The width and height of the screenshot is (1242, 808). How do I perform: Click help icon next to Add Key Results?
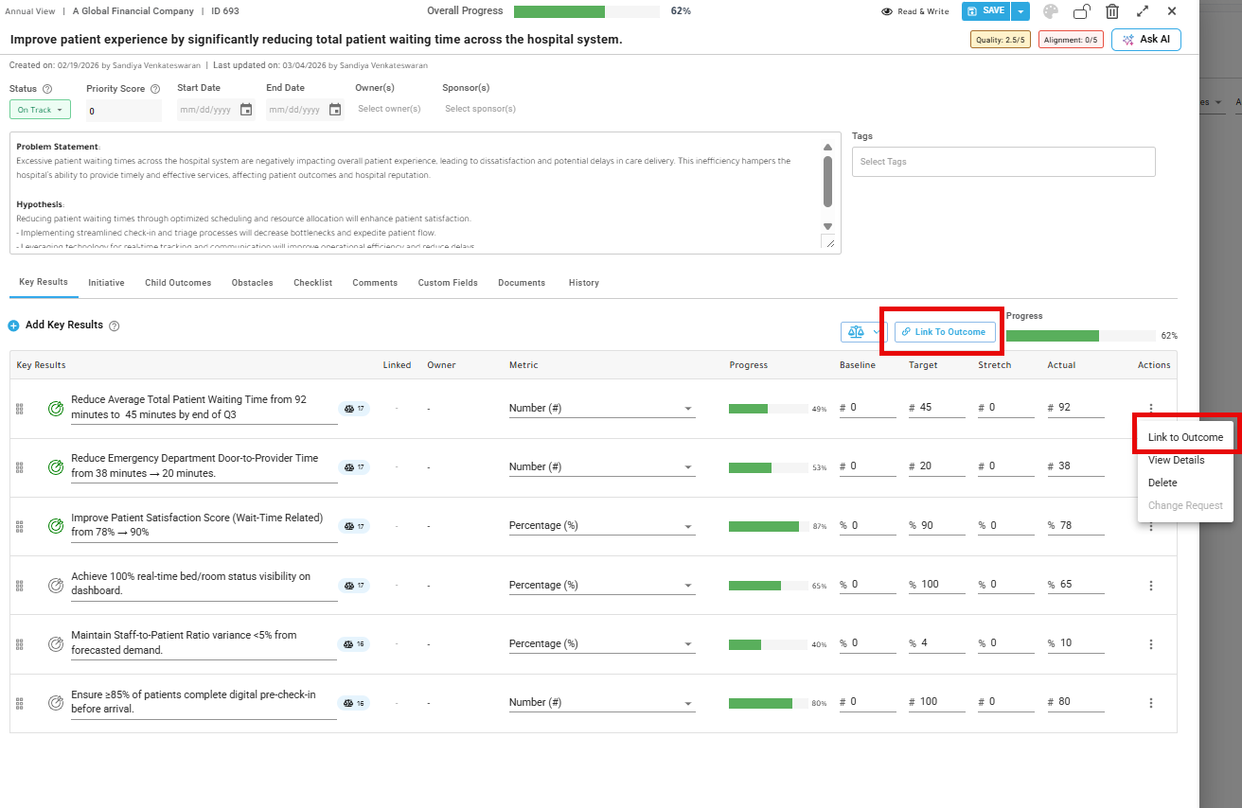pyautogui.click(x=115, y=325)
